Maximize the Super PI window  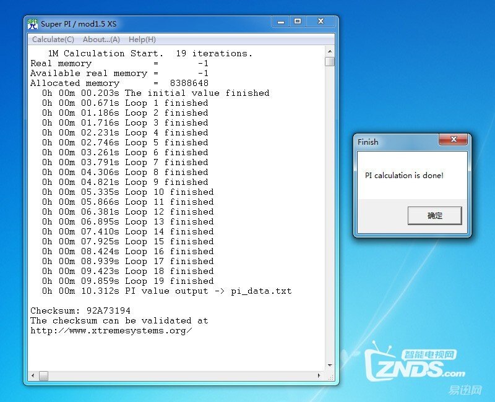(x=298, y=22)
